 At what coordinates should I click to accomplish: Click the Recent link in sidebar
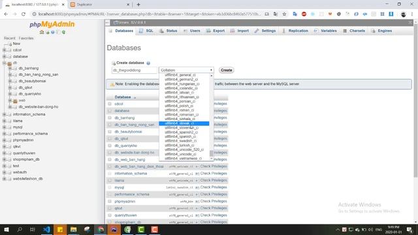[10, 39]
